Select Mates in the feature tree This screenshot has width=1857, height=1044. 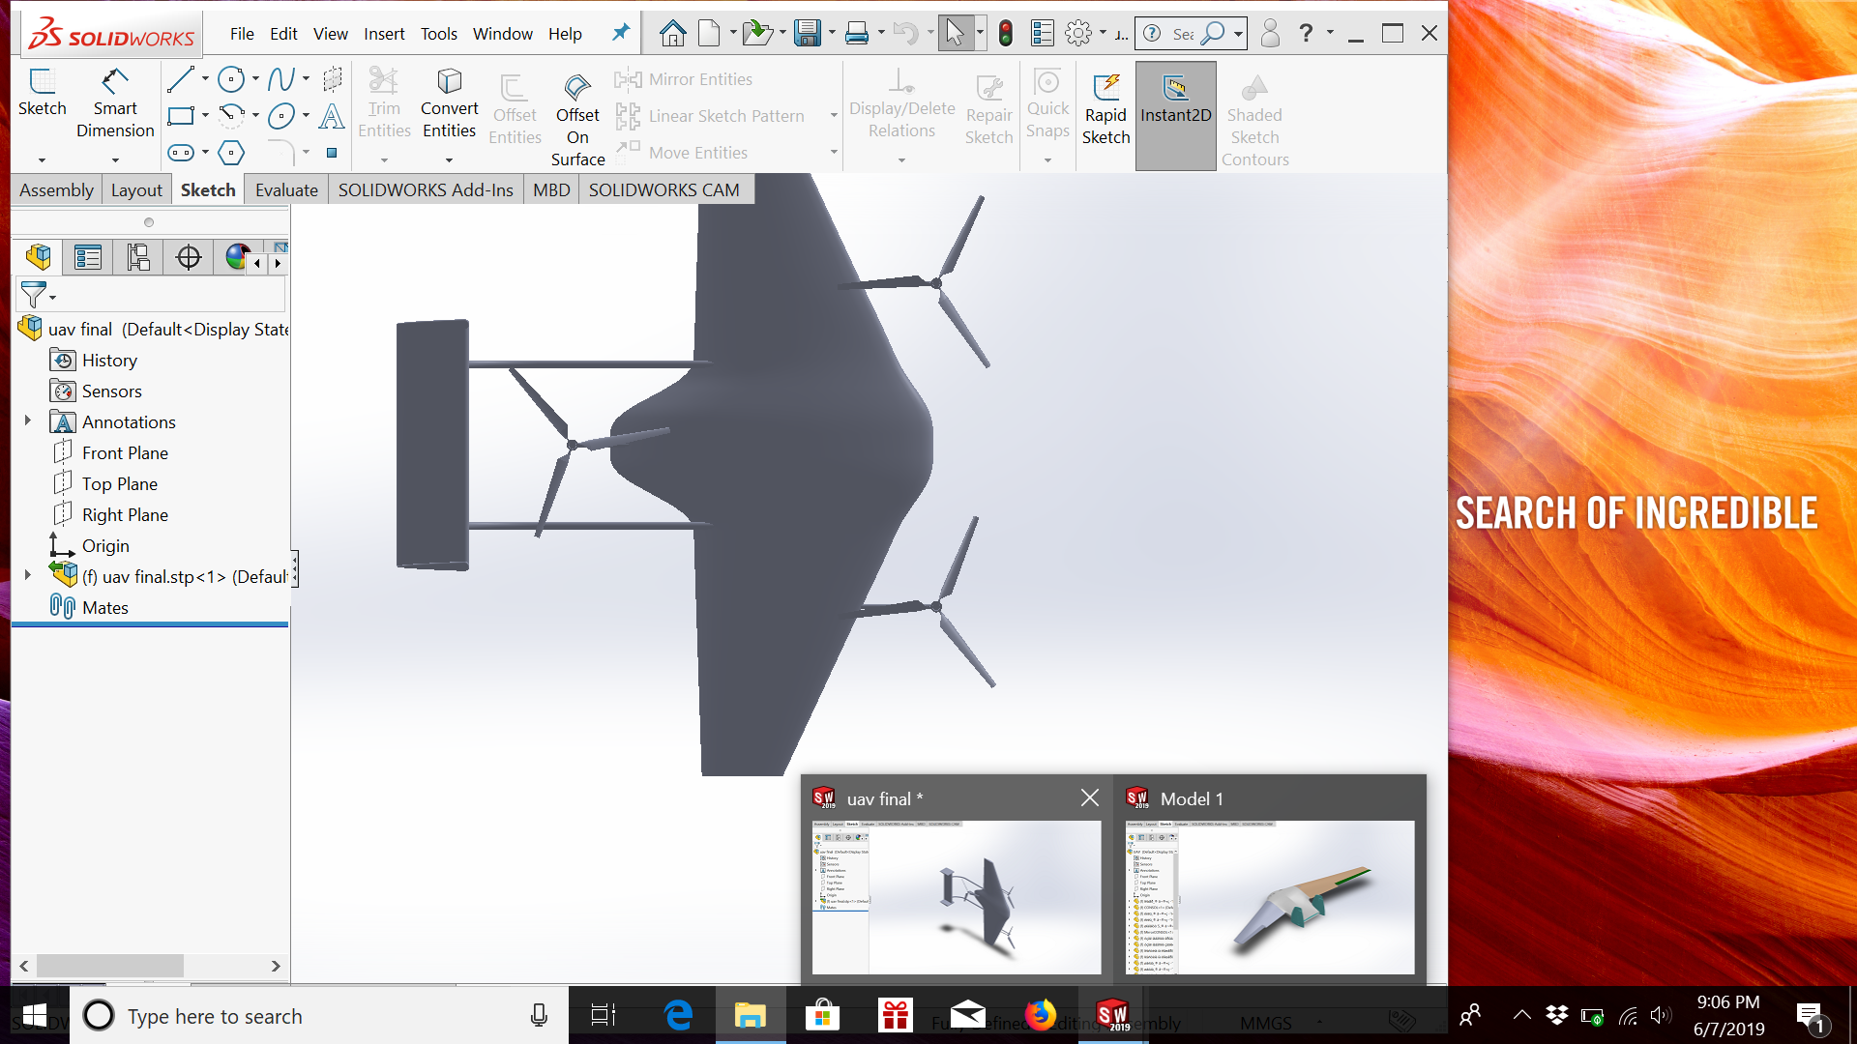(x=106, y=607)
